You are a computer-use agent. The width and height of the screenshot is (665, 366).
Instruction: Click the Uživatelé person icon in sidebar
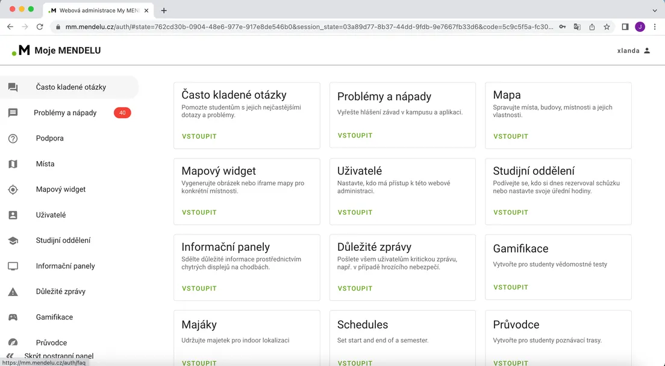click(x=13, y=215)
